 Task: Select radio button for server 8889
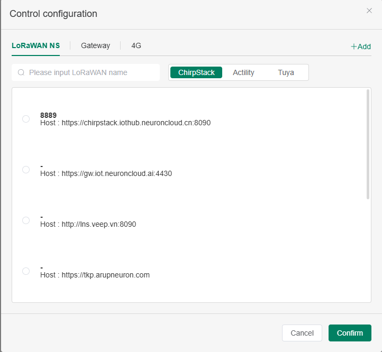[x=26, y=119]
